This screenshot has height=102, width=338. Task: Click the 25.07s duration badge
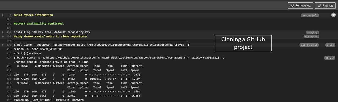[x=330, y=58]
